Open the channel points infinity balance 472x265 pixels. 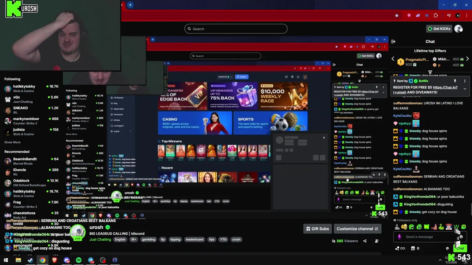[x=400, y=248]
